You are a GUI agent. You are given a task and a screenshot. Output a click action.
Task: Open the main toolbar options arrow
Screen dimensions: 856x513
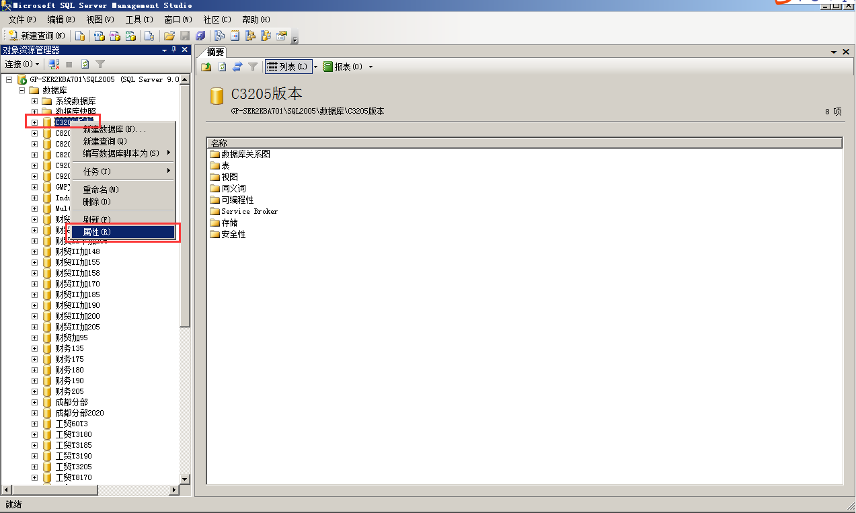point(295,37)
